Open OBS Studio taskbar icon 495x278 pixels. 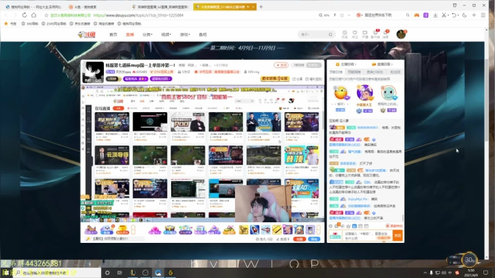(145, 272)
